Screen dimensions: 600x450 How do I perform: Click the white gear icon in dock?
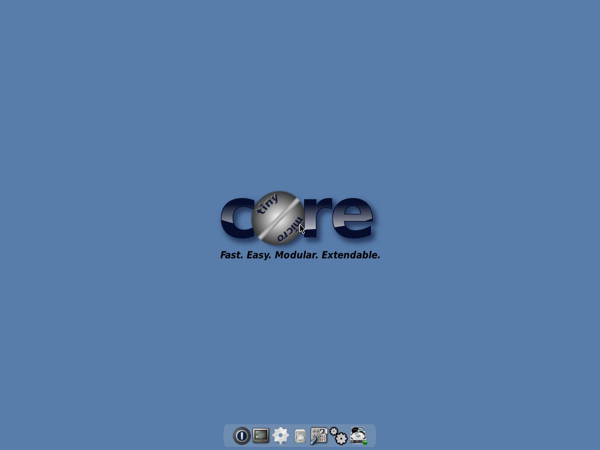(281, 436)
